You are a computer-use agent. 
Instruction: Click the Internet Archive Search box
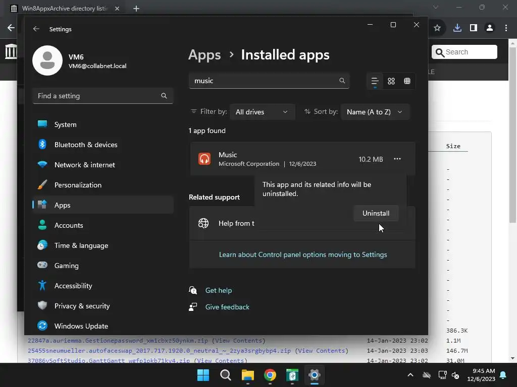point(464,52)
